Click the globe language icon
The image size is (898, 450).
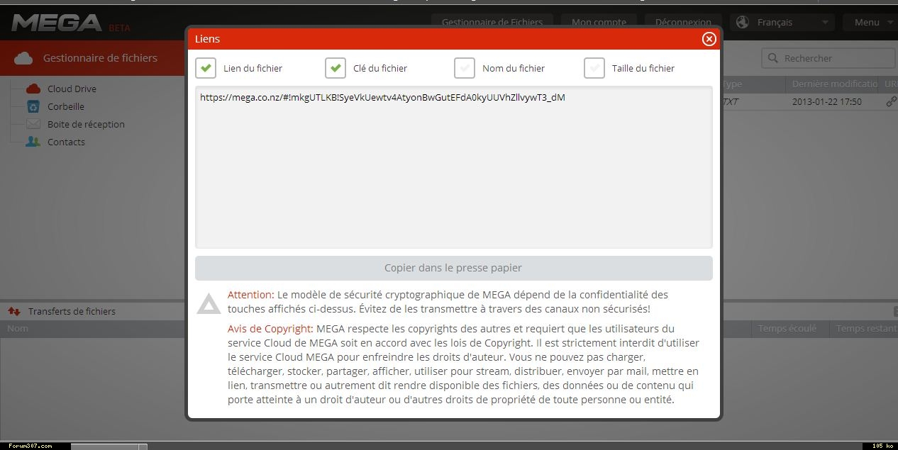tap(743, 22)
